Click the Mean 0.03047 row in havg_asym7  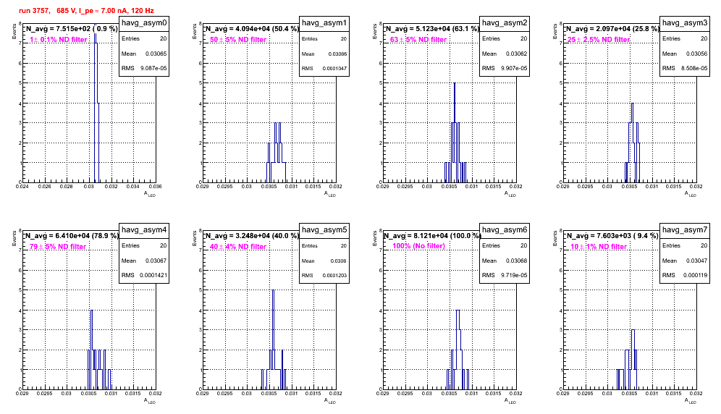pyautogui.click(x=685, y=261)
